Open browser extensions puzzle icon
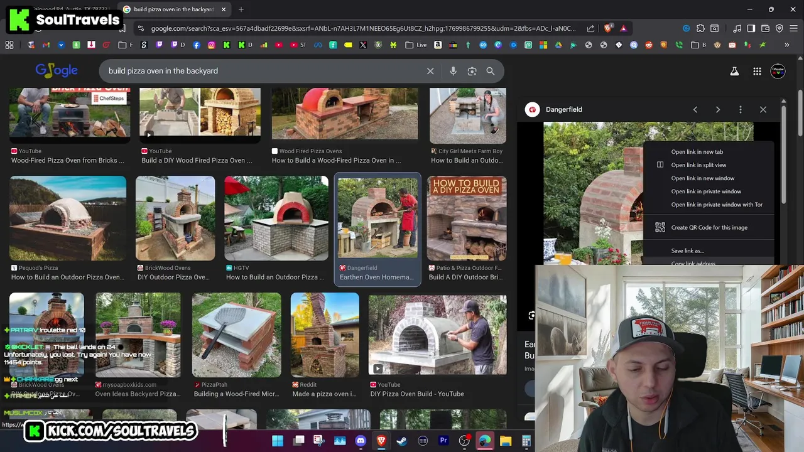The width and height of the screenshot is (804, 452). coord(700,28)
